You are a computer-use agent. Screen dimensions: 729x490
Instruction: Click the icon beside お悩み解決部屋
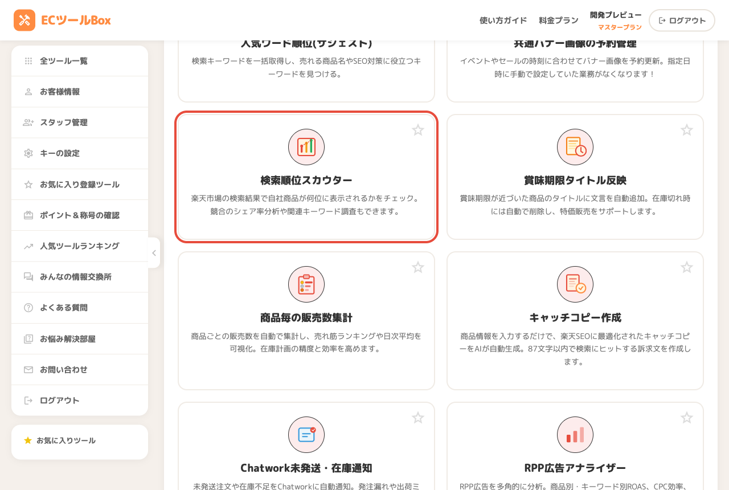pyautogui.click(x=28, y=339)
